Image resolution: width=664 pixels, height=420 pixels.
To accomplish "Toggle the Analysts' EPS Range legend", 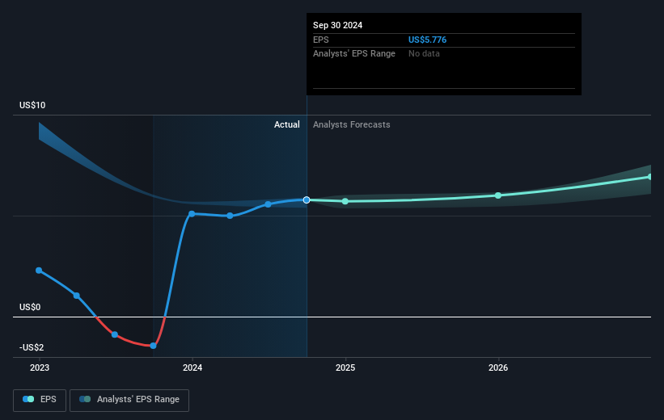I will pos(129,400).
